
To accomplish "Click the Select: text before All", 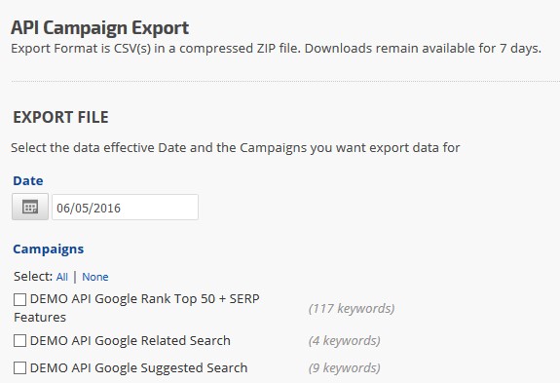I will [33, 277].
